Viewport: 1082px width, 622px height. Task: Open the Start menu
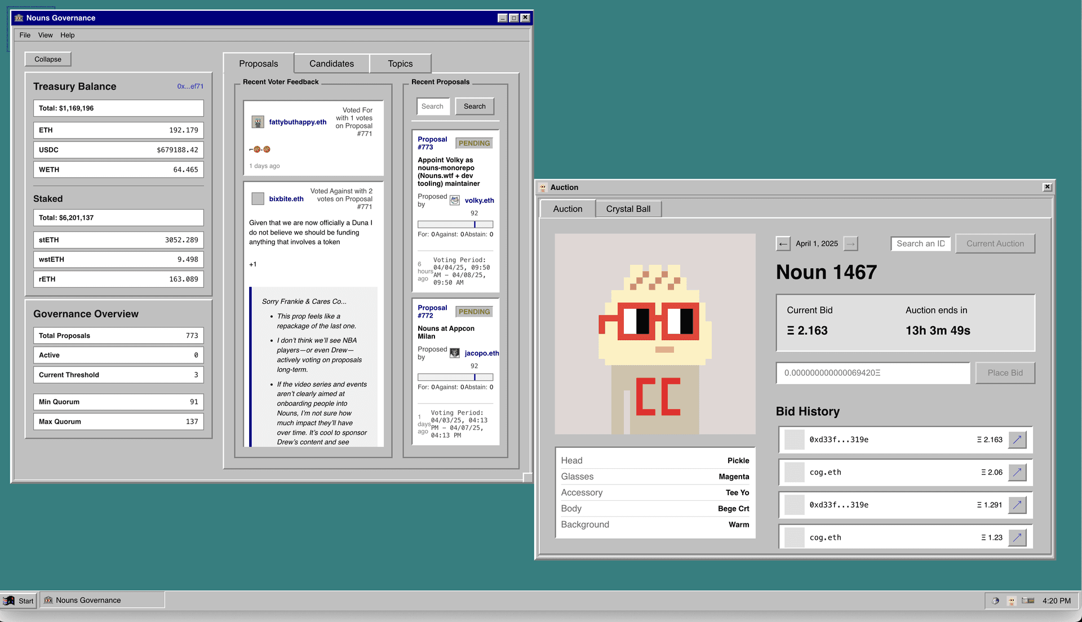[x=19, y=601]
